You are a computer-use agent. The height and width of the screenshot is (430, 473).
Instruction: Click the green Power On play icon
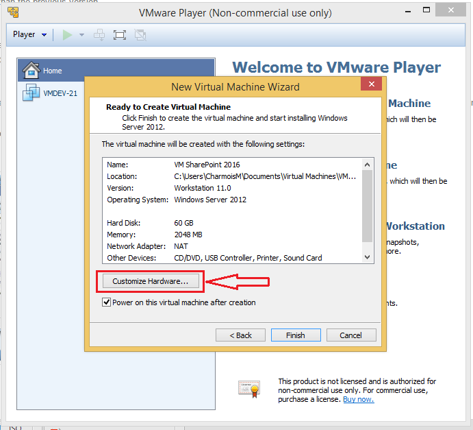coord(67,35)
